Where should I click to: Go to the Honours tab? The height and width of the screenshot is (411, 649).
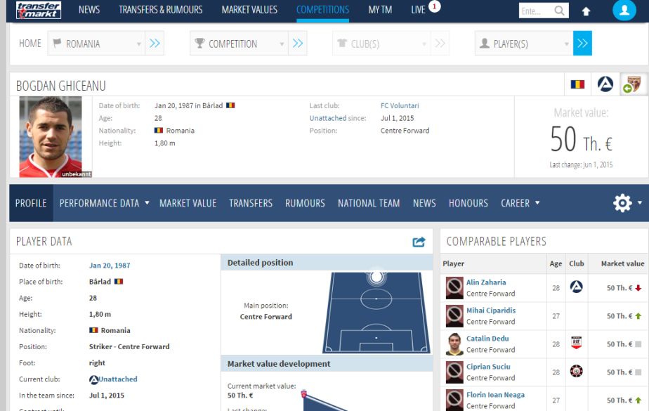(x=468, y=203)
